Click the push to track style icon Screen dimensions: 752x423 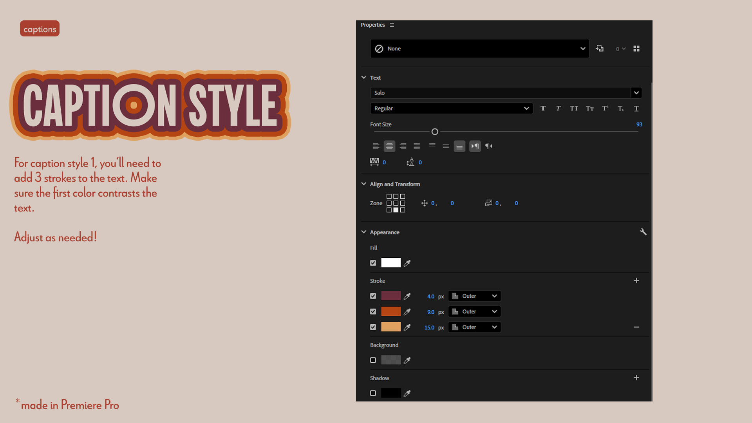pyautogui.click(x=600, y=49)
